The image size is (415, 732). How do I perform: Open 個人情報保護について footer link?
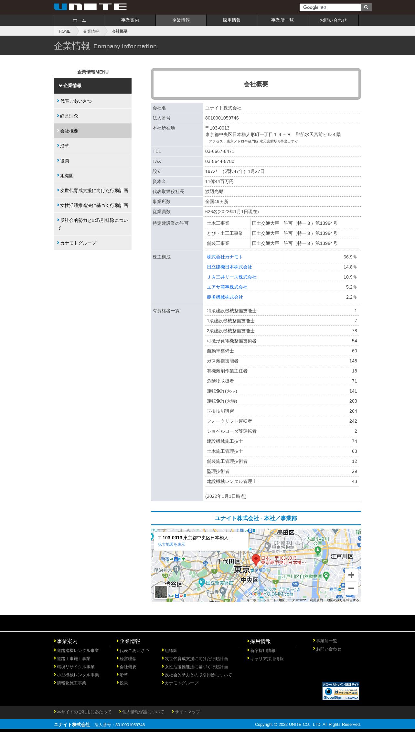point(143,712)
